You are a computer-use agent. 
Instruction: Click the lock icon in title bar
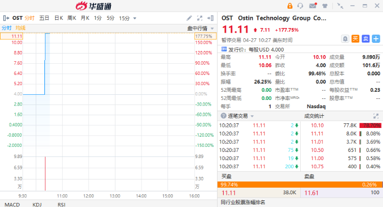tap(290, 6)
